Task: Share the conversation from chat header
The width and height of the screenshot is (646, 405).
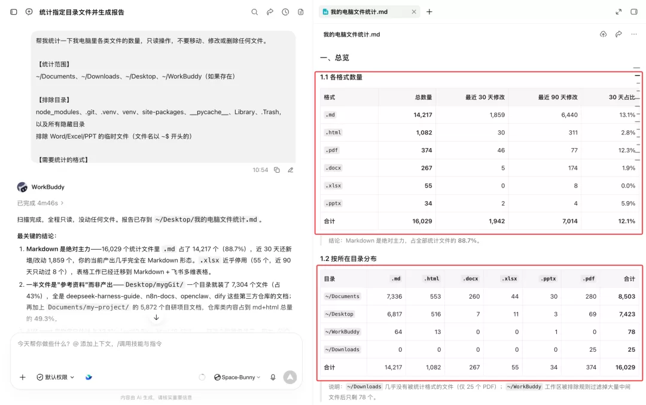Action: click(270, 12)
